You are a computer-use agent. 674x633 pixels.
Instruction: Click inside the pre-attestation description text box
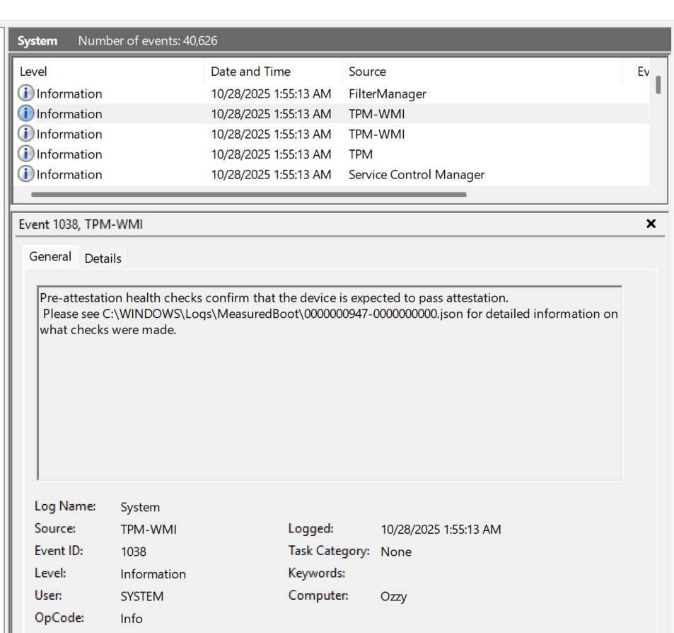pyautogui.click(x=330, y=397)
